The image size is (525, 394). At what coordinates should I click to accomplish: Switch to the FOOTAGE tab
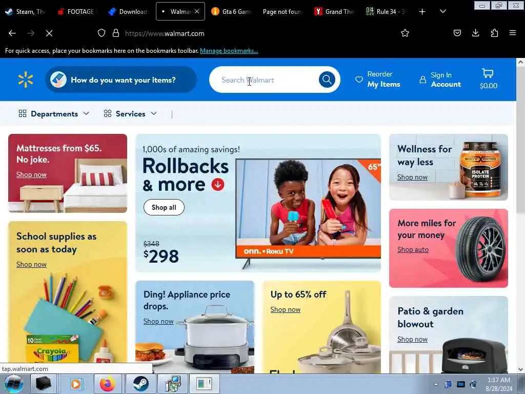pyautogui.click(x=78, y=11)
